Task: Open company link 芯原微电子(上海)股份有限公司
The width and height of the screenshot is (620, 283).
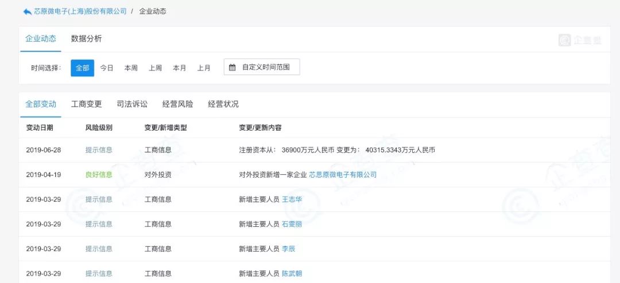Action: coord(80,11)
